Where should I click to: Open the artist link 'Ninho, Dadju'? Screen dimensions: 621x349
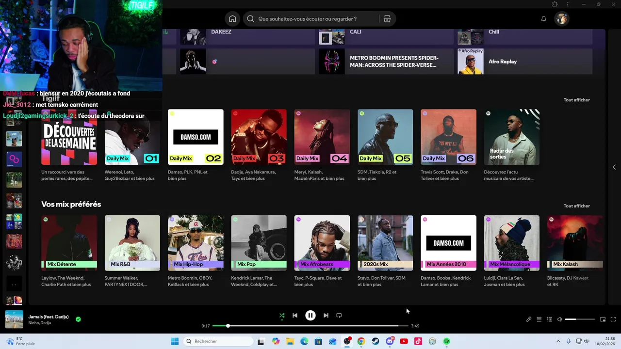coord(40,323)
